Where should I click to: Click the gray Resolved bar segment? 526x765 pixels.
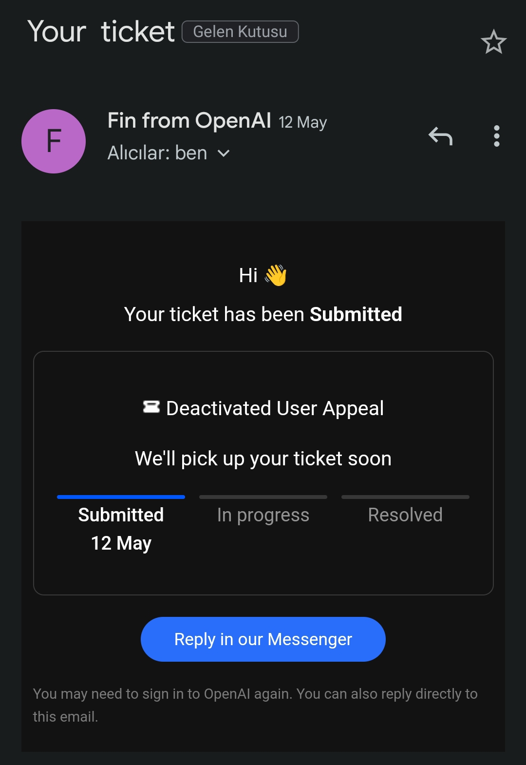pos(405,497)
